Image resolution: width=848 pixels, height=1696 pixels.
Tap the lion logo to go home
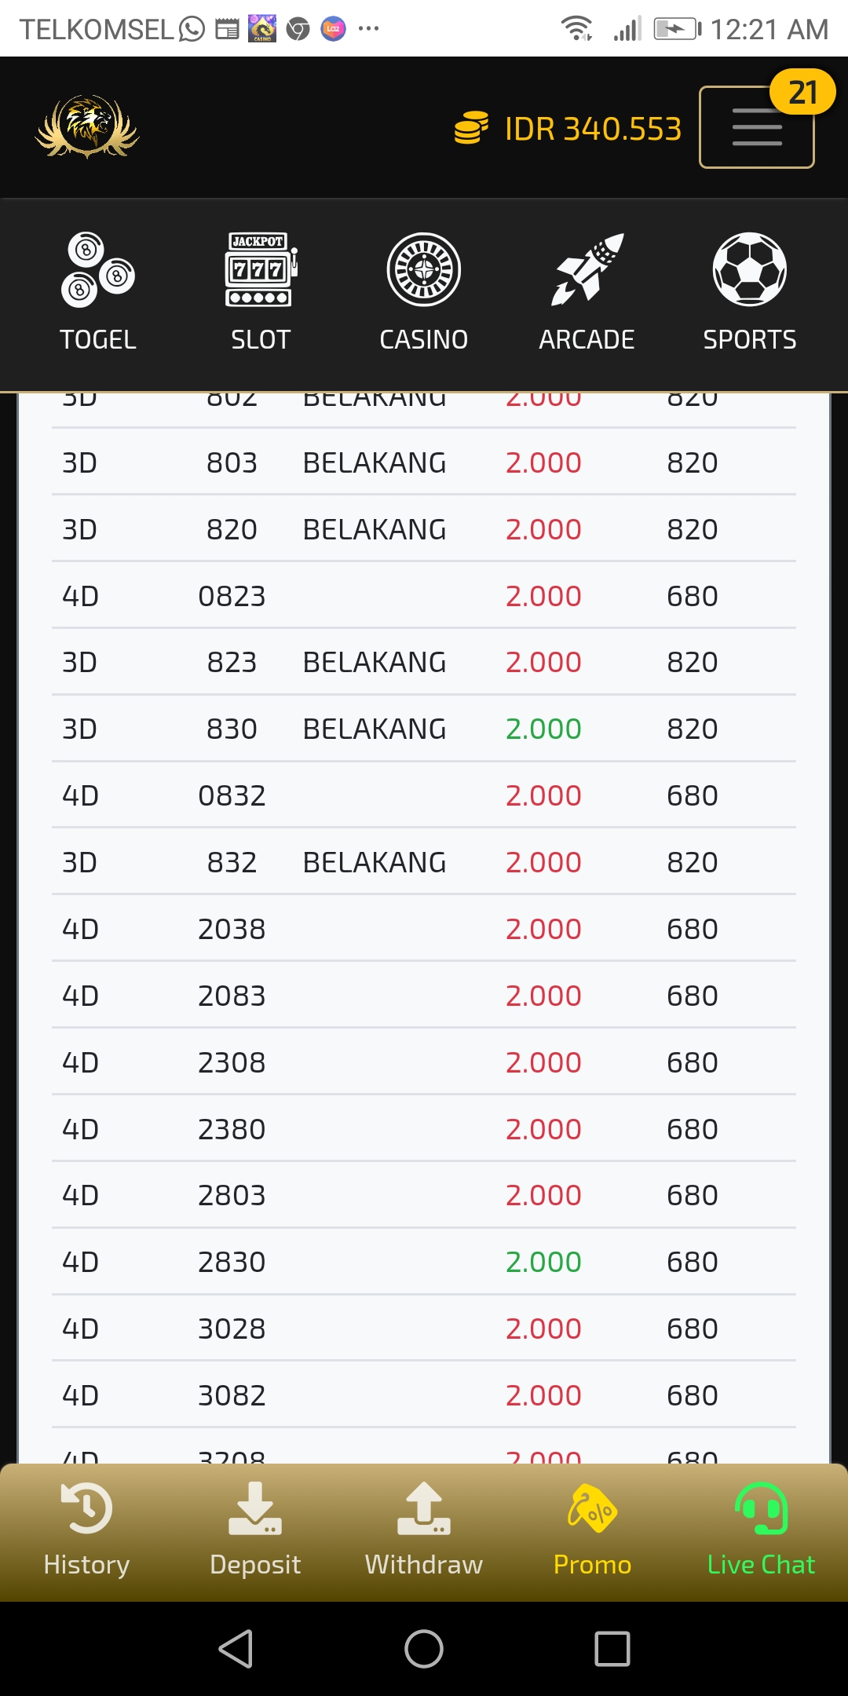pos(88,127)
